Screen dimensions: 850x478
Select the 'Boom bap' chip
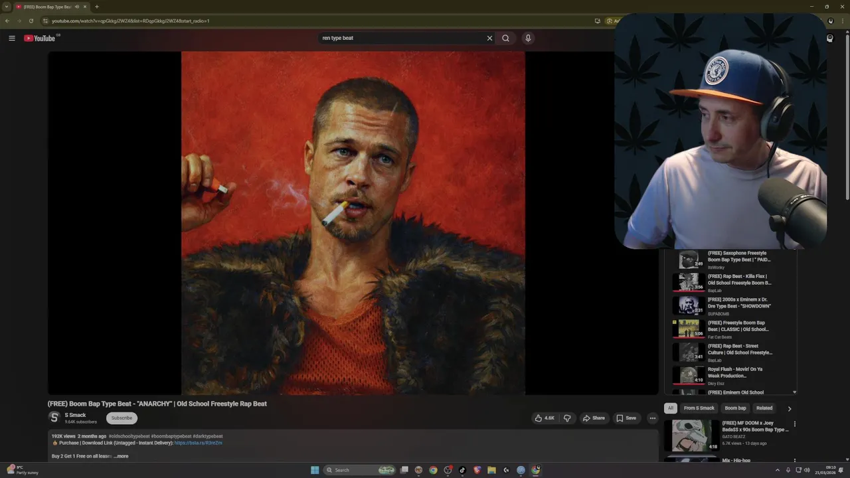(735, 408)
